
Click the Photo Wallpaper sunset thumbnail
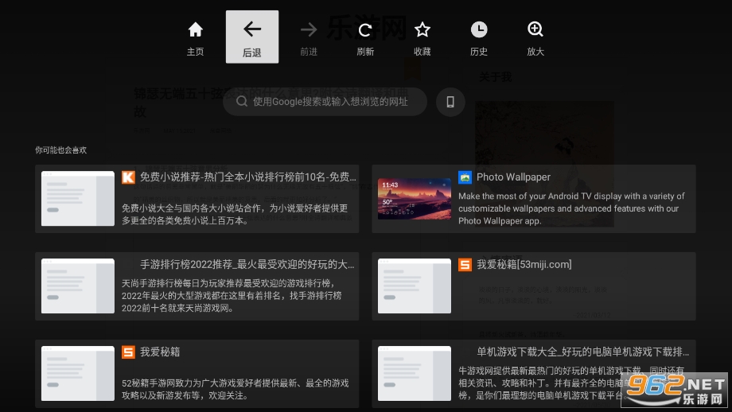coord(415,199)
